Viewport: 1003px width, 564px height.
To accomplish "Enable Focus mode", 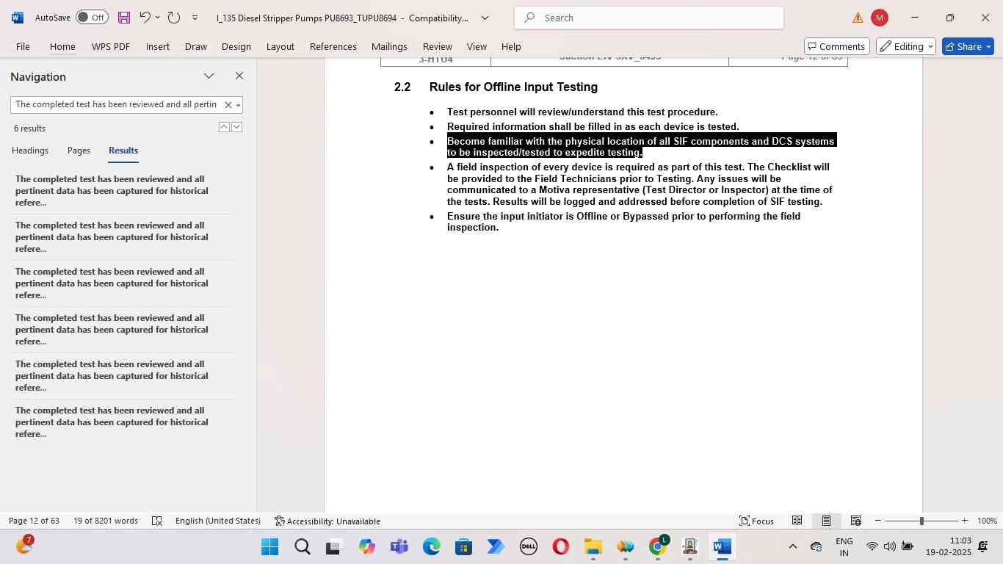I will (x=756, y=521).
